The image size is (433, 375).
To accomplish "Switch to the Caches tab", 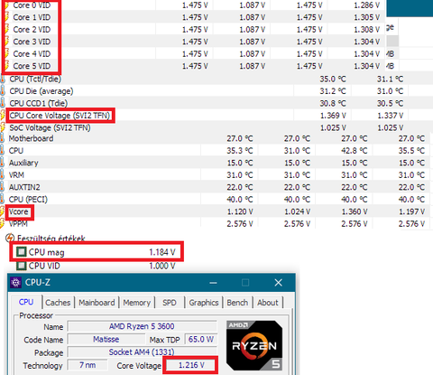I will pyautogui.click(x=58, y=303).
